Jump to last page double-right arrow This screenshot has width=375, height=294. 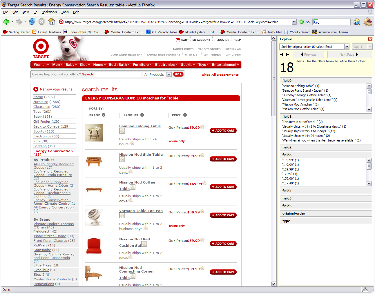coord(288,55)
